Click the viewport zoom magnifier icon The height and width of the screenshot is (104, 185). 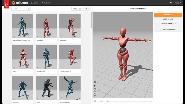click(x=95, y=91)
